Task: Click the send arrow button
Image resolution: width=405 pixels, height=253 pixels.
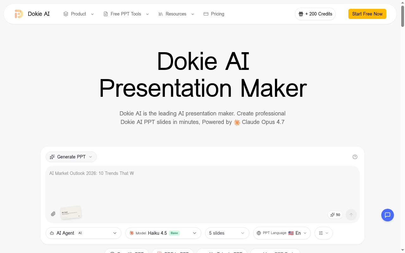Action: coord(351,215)
